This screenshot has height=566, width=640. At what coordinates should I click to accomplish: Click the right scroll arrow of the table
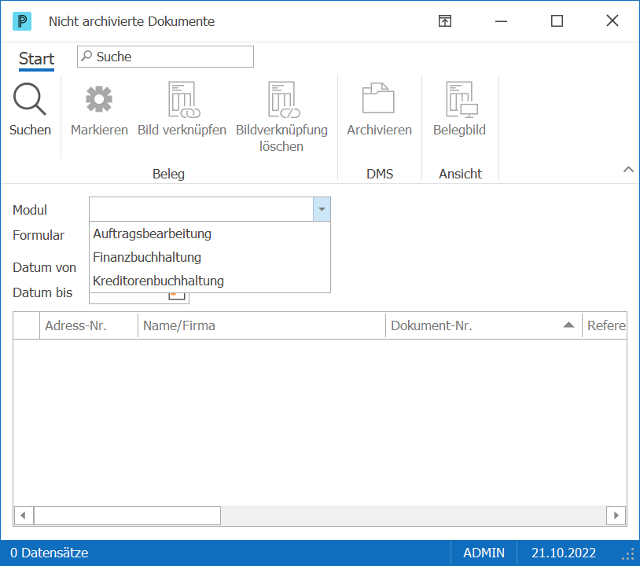coord(616,516)
